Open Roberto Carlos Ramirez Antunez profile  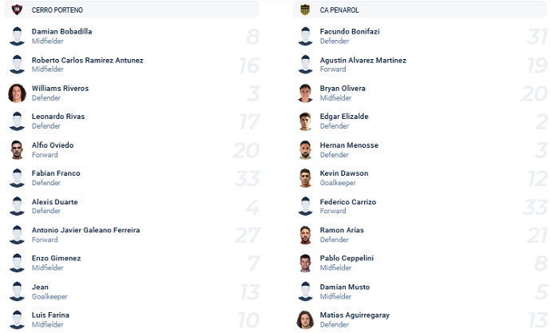pyautogui.click(x=87, y=60)
